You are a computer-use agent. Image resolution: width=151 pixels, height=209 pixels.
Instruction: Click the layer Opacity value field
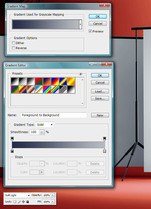tap(47, 195)
